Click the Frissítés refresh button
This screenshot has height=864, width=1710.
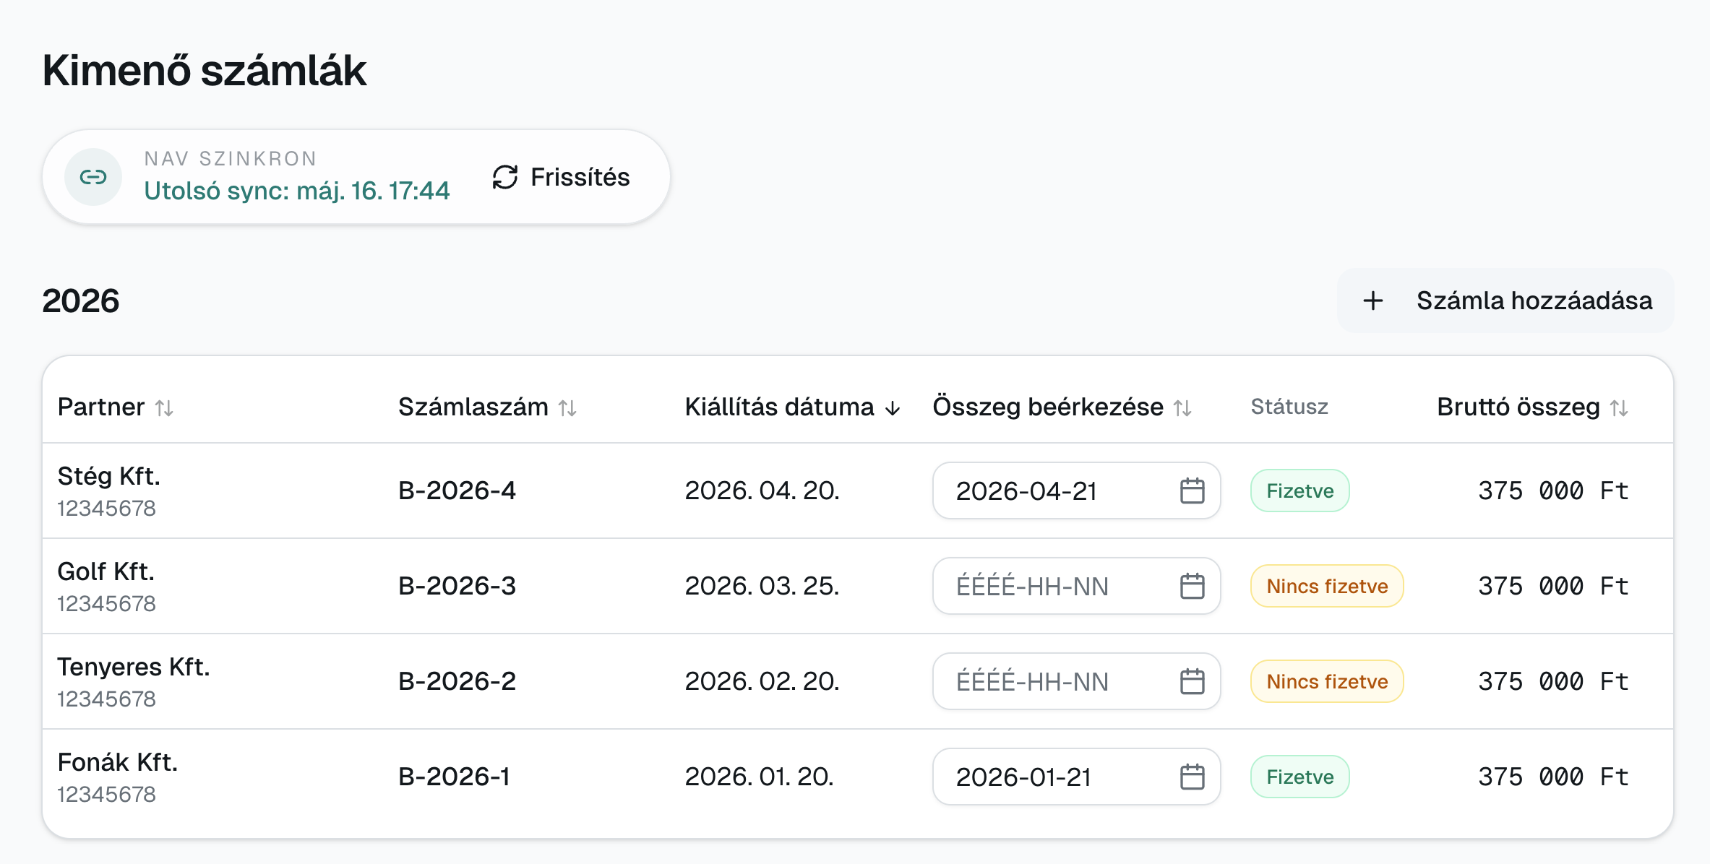pyautogui.click(x=561, y=177)
